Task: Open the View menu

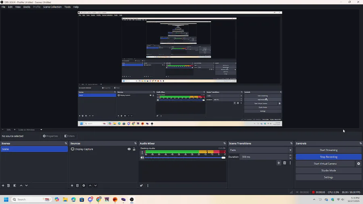Action: 18,7
